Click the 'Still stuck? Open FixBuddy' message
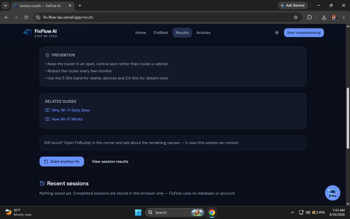This screenshot has height=219, width=350. coord(141,143)
